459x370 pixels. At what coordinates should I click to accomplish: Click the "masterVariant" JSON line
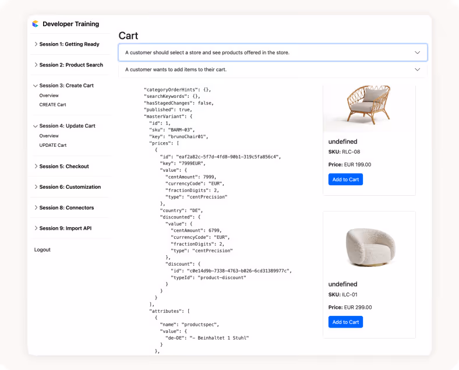pyautogui.click(x=168, y=116)
